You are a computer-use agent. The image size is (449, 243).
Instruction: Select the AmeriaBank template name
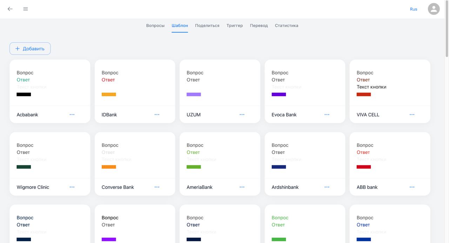(200, 187)
